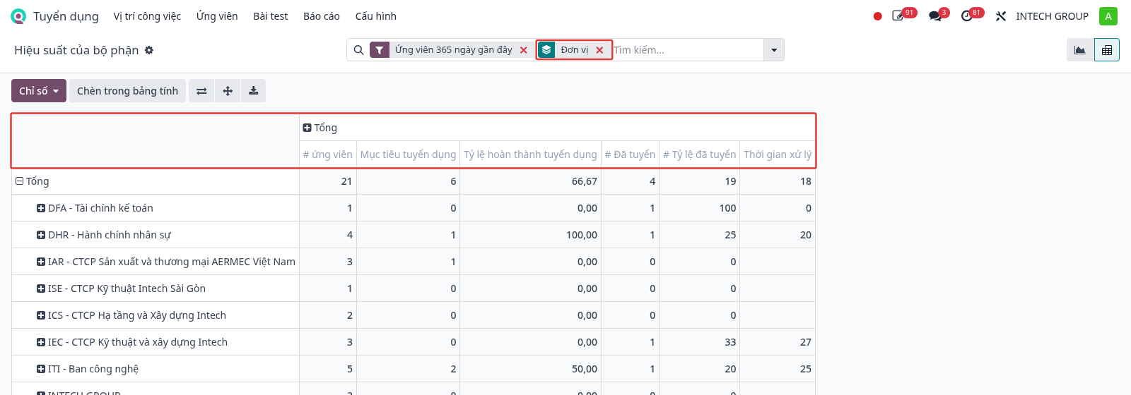Click the filter funnel icon in search bar
Viewport: 1131px width, 395px height.
click(x=380, y=50)
